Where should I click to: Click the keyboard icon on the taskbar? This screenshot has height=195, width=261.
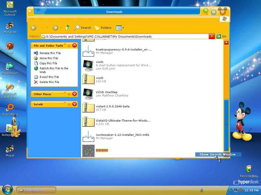pos(202,190)
